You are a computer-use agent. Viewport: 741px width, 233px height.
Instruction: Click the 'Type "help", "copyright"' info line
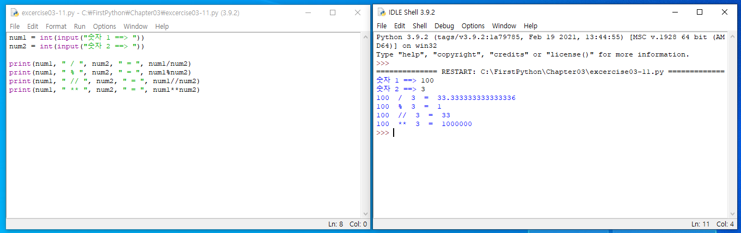[533, 54]
